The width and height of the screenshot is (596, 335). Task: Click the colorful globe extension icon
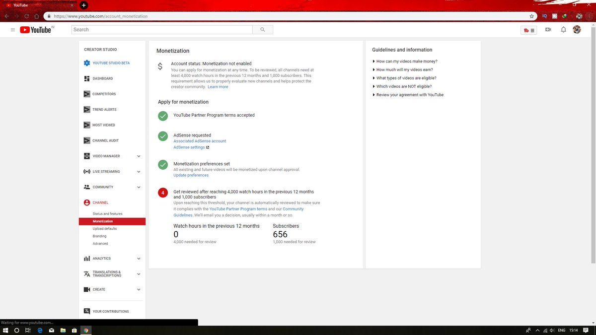coord(565,16)
